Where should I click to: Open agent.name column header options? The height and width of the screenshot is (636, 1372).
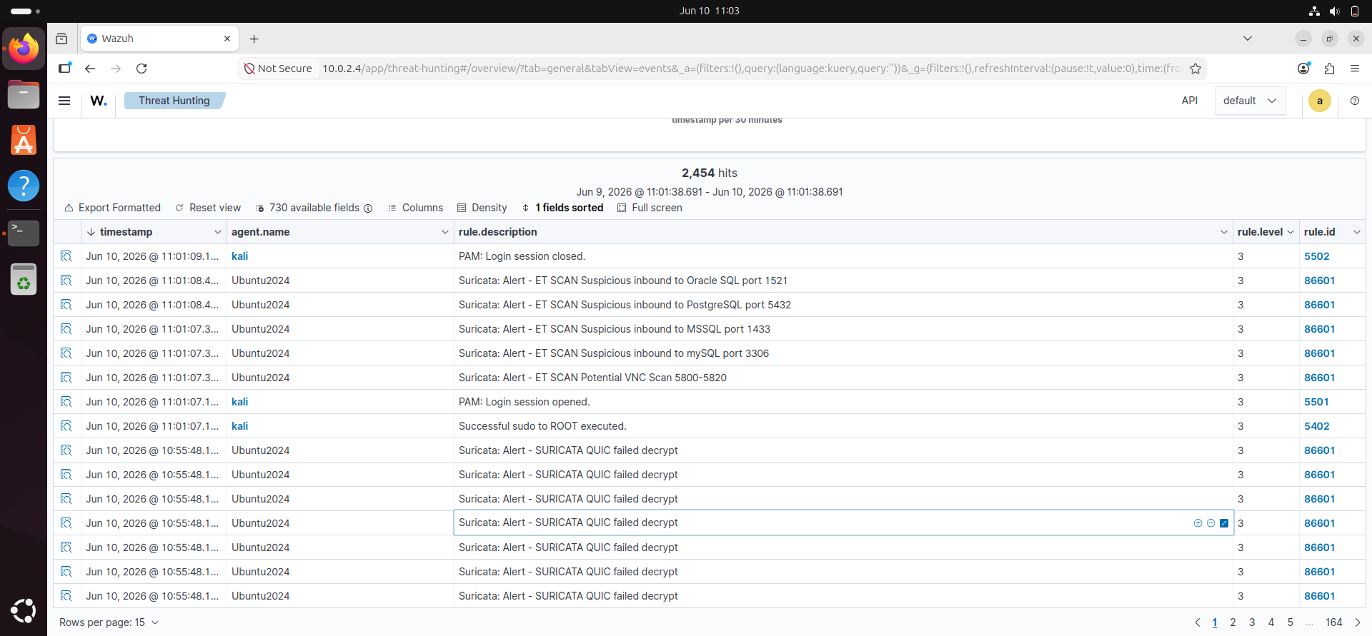[444, 232]
